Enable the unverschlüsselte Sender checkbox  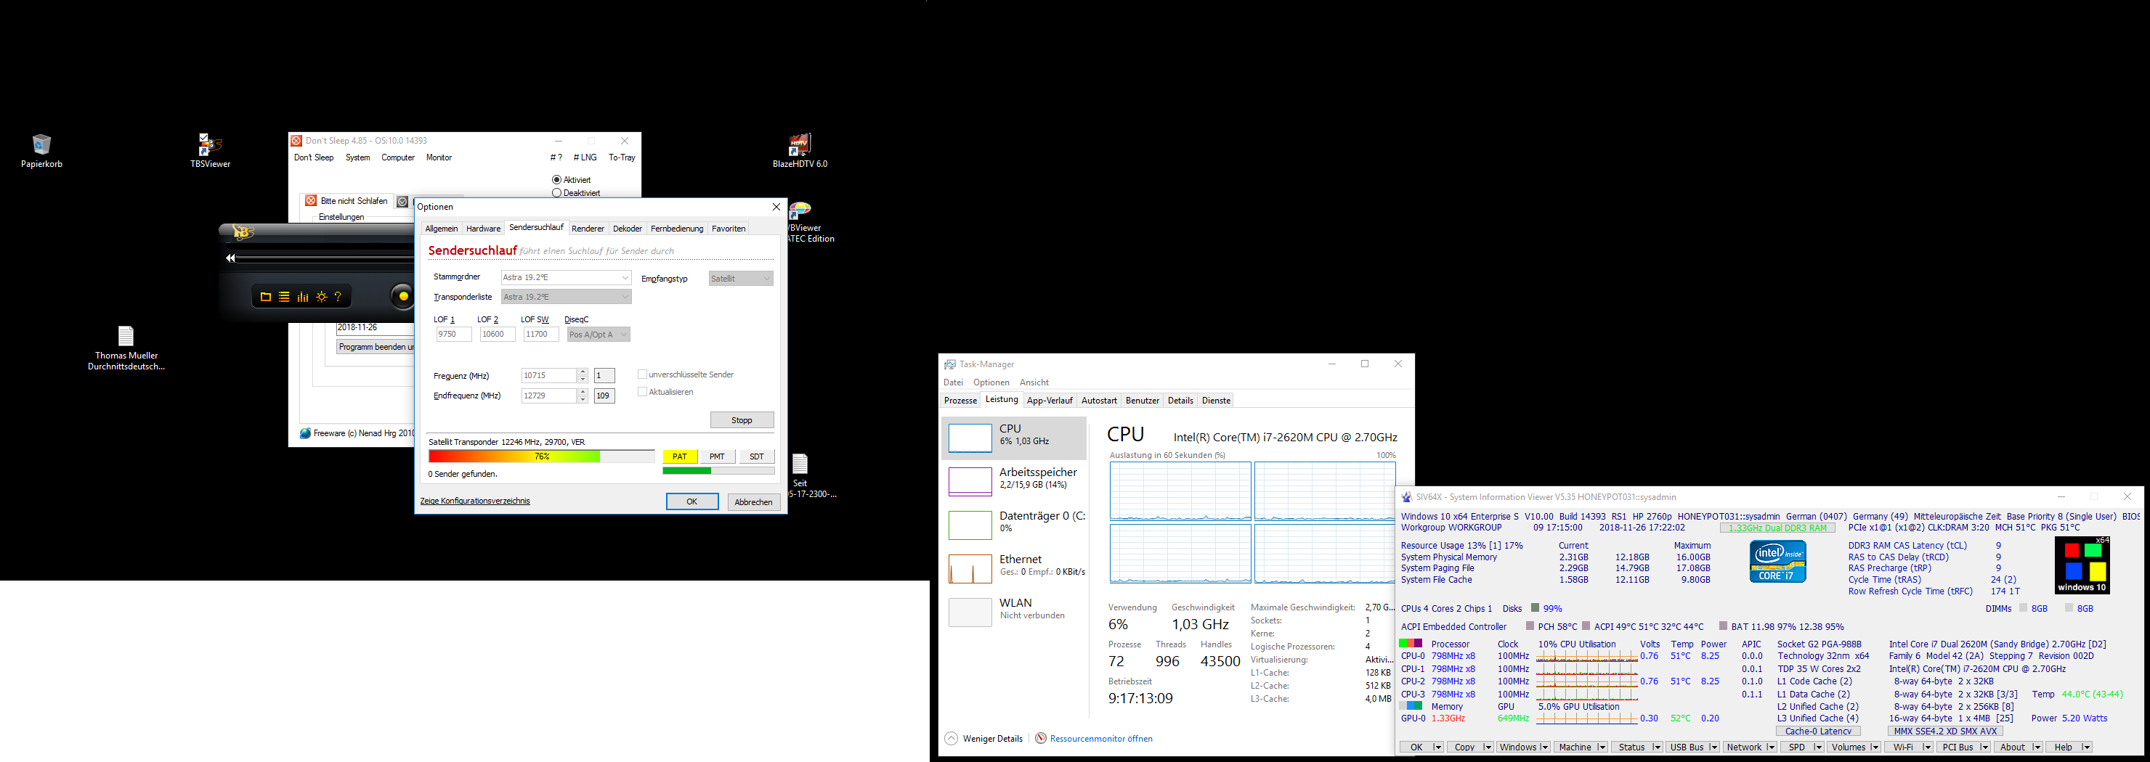point(642,374)
